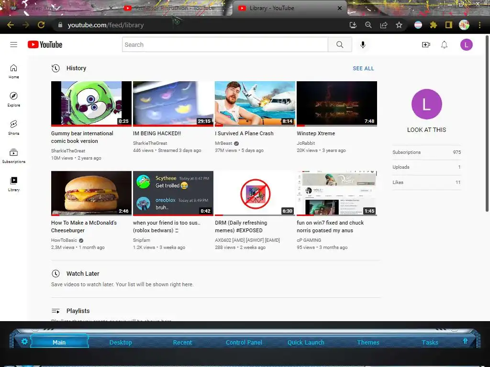This screenshot has width=490, height=367.
Task: Open I Survived A Plane Crash thumbnail
Action: [255, 104]
